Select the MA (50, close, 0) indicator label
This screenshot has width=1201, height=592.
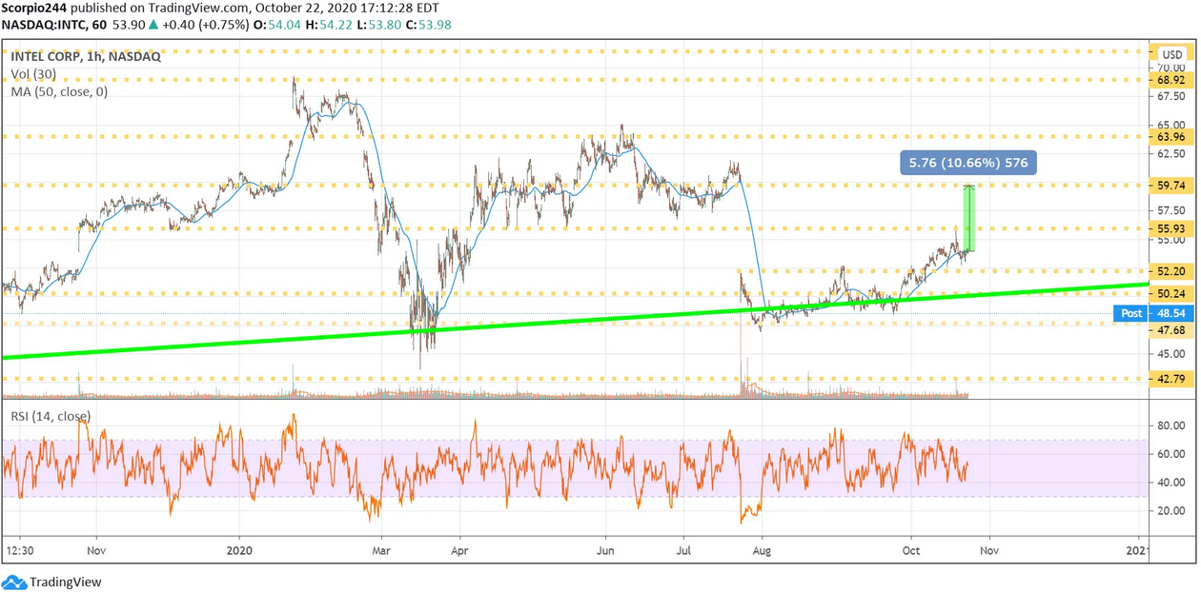click(59, 92)
